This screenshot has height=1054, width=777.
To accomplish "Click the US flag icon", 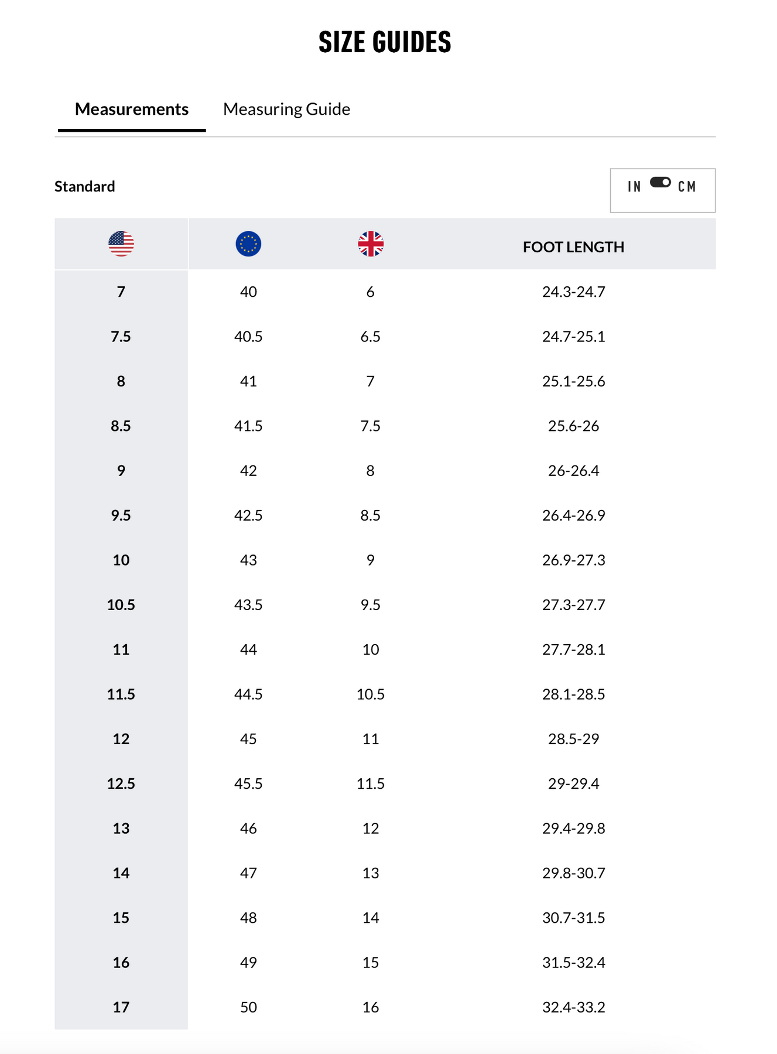I will pos(121,244).
